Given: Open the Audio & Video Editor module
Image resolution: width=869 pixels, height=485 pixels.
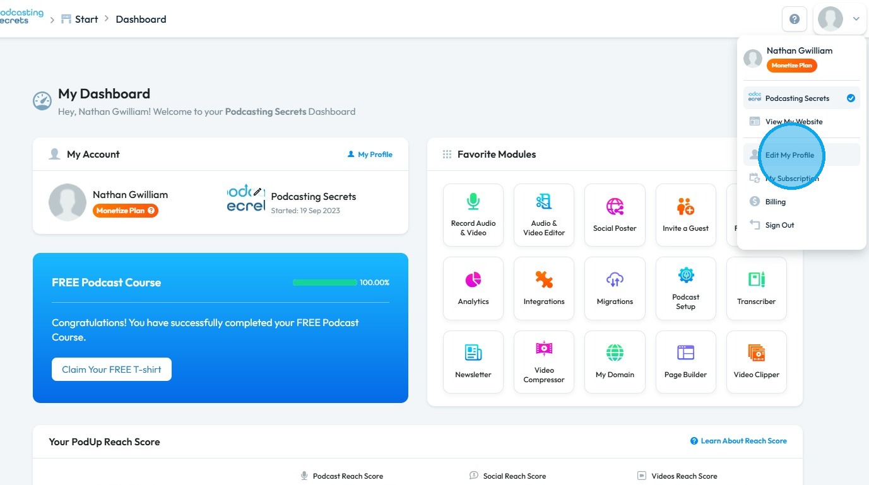Looking at the screenshot, I should (x=544, y=214).
